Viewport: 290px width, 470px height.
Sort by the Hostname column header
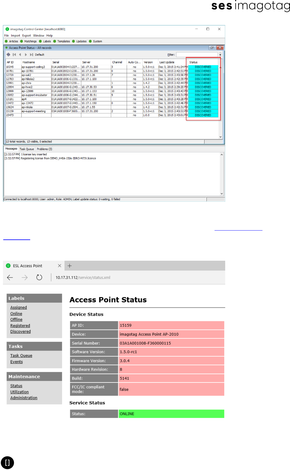36,62
